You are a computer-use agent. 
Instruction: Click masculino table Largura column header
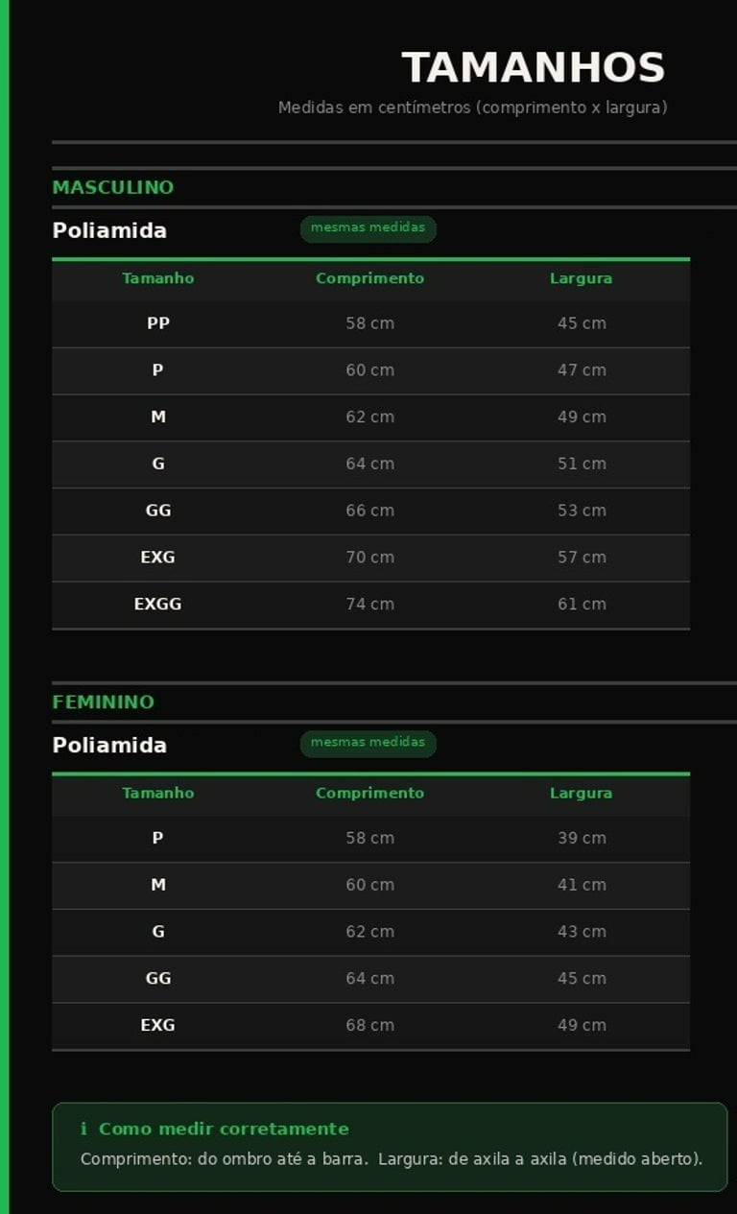[581, 278]
